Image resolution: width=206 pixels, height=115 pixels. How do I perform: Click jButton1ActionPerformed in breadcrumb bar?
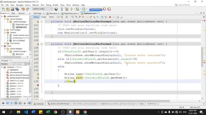(x=60, y=104)
